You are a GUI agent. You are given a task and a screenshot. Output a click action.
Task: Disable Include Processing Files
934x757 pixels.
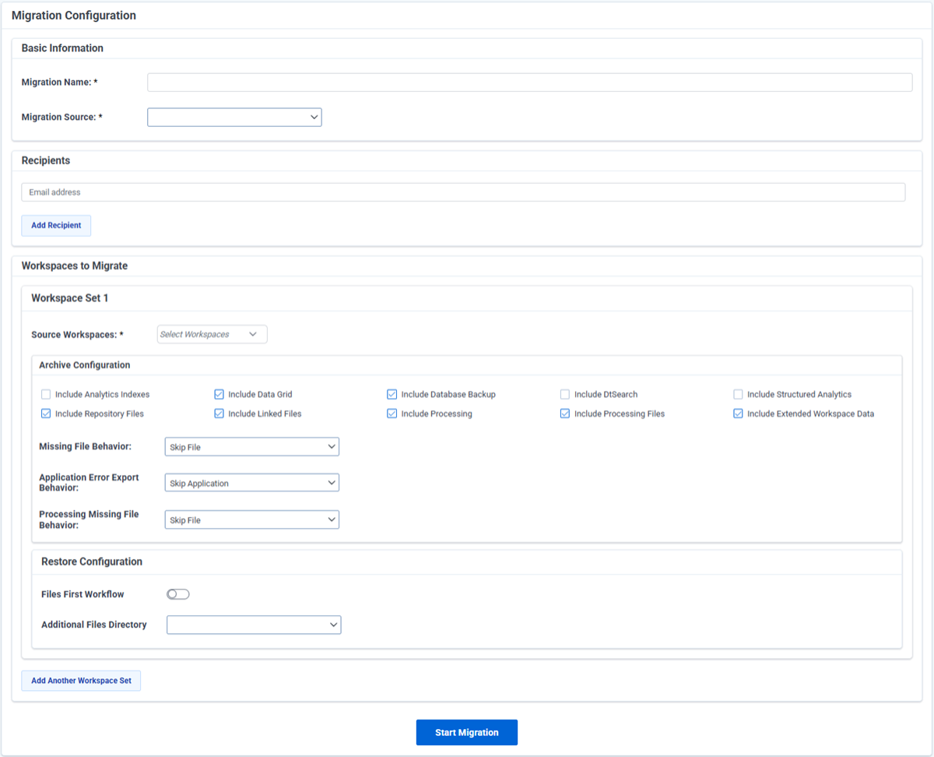coord(564,414)
